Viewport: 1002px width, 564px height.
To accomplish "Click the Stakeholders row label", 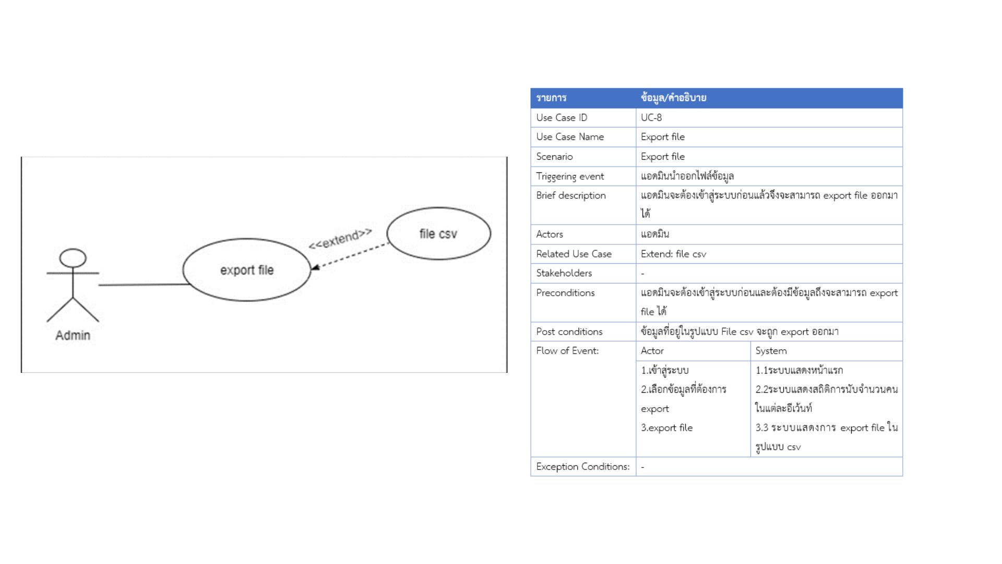I will pyautogui.click(x=564, y=273).
